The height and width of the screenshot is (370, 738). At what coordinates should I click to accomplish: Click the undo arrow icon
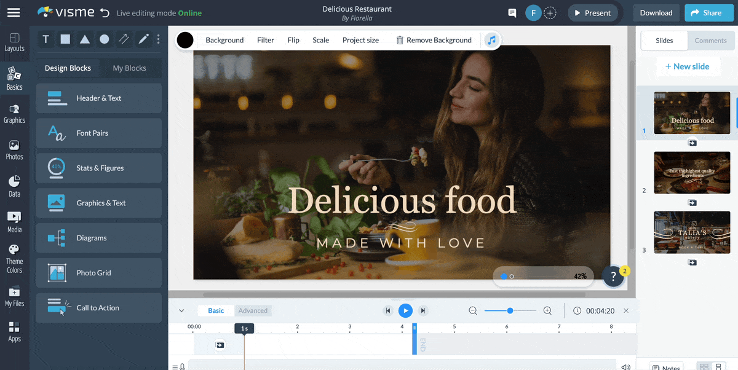[x=105, y=13]
